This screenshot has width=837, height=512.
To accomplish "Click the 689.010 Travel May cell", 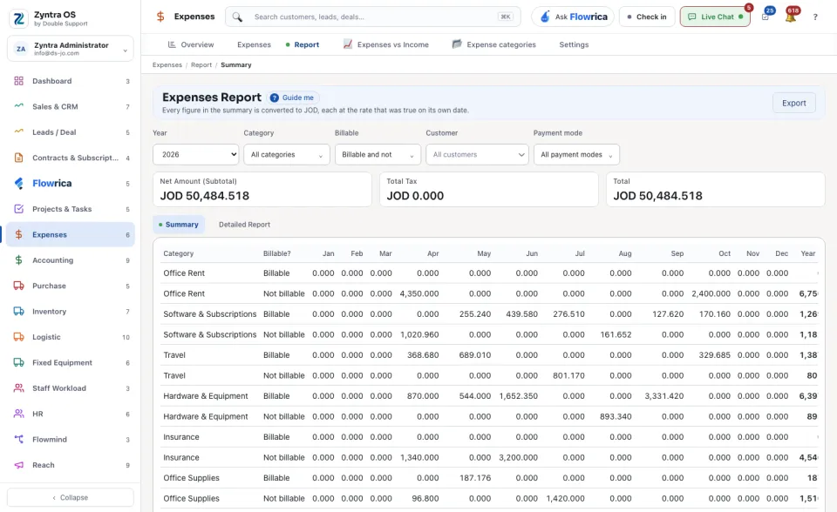I will click(x=474, y=355).
